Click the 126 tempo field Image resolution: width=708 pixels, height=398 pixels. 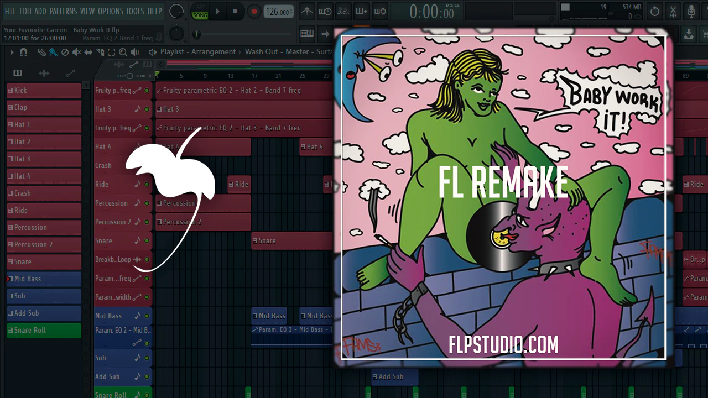278,12
